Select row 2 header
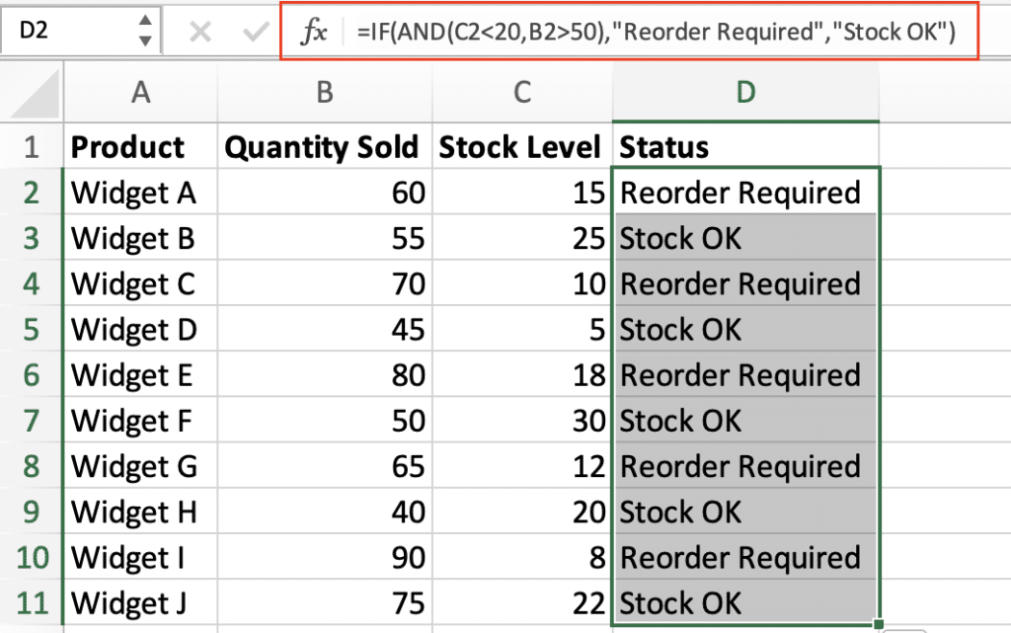 [x=31, y=193]
